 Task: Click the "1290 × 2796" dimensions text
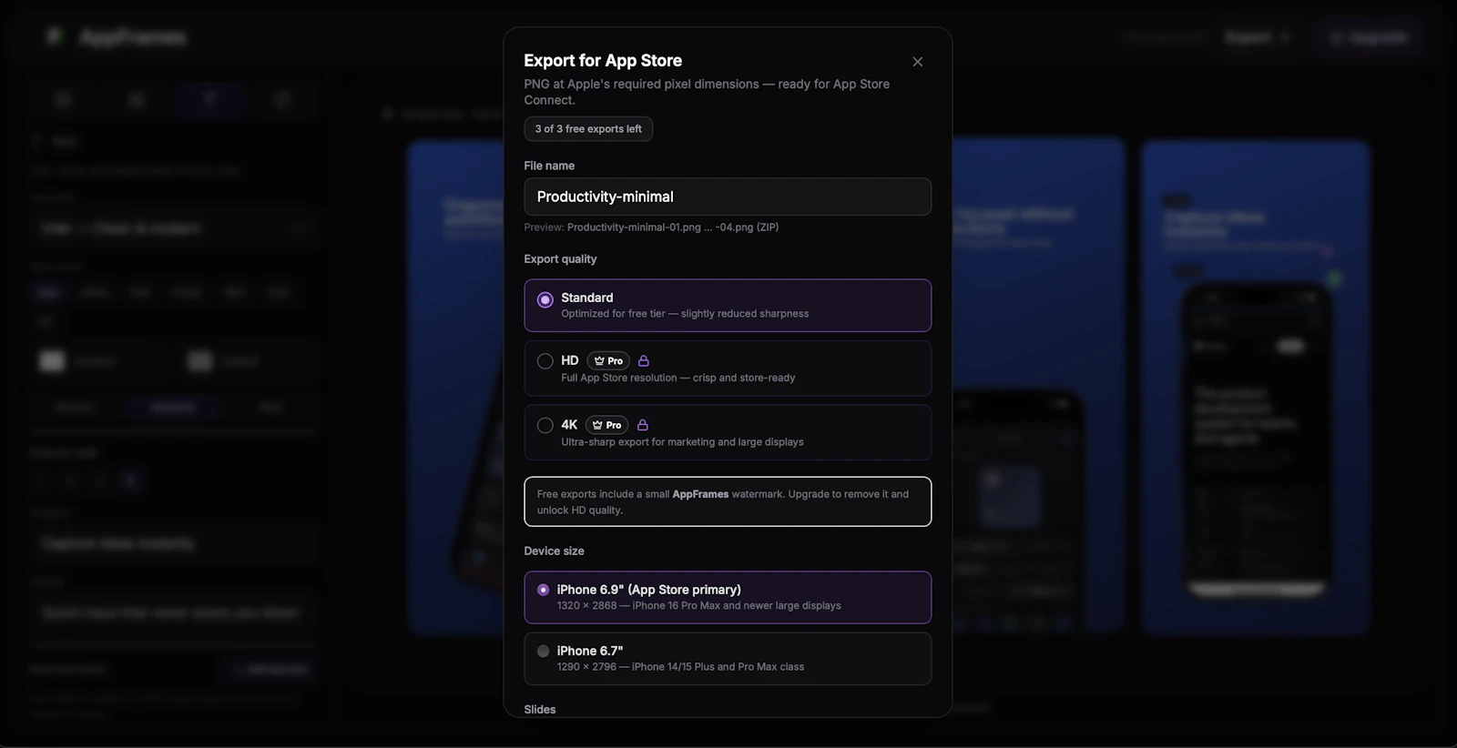(x=586, y=667)
